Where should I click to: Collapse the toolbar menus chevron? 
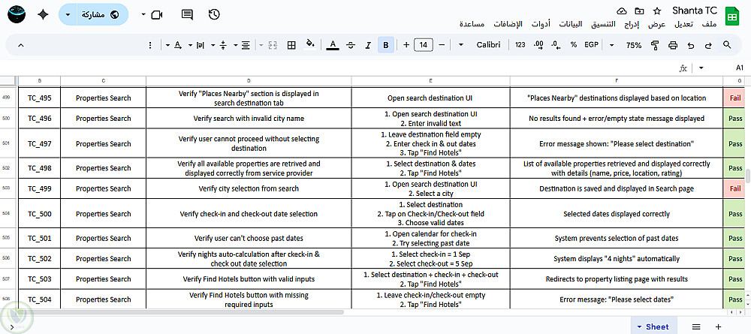pyautogui.click(x=20, y=45)
